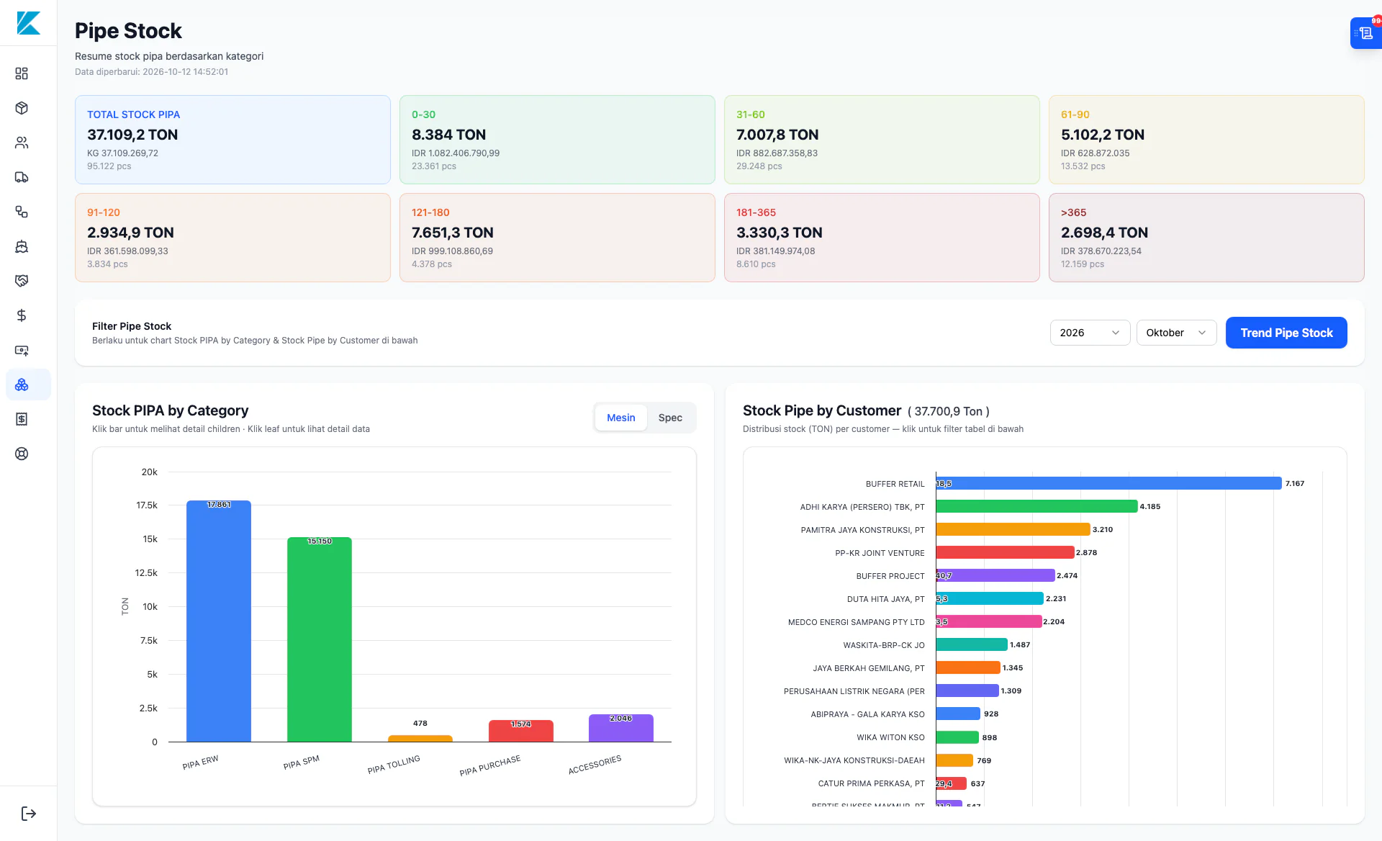Select the >365 days stock card
Screen dimensions: 1382x841
[1206, 238]
